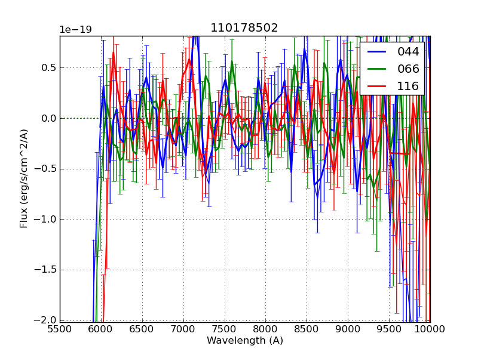Select the 066 legend label
The width and height of the screenshot is (478, 358).
tap(409, 69)
